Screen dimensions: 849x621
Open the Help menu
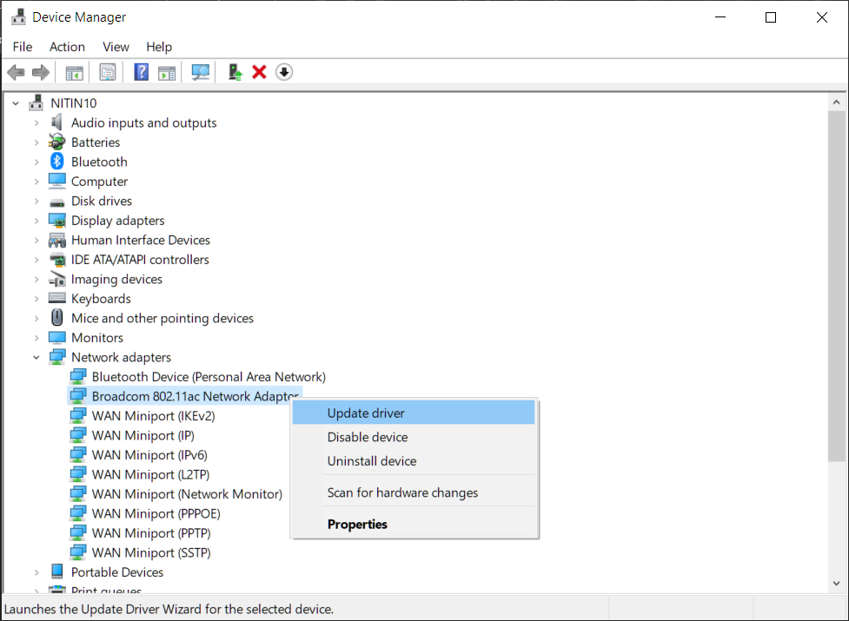pyautogui.click(x=159, y=47)
